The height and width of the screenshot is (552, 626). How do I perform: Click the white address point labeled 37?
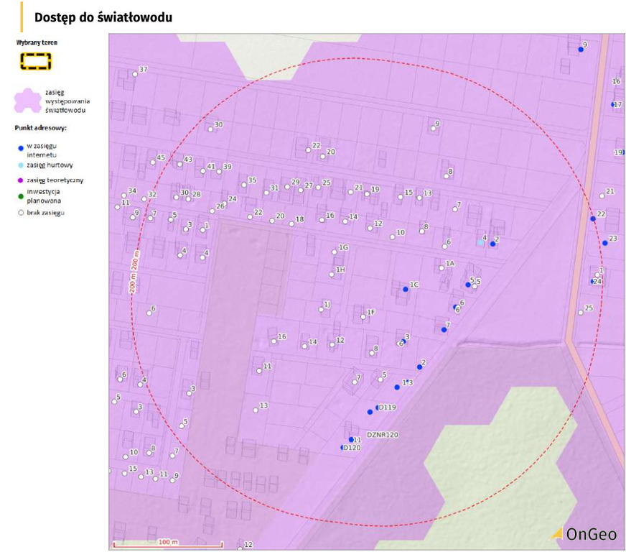(135, 74)
